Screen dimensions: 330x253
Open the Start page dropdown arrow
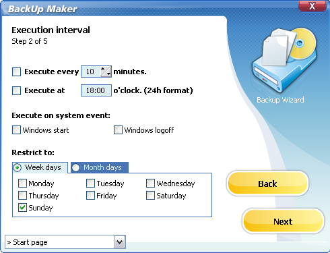pos(120,242)
